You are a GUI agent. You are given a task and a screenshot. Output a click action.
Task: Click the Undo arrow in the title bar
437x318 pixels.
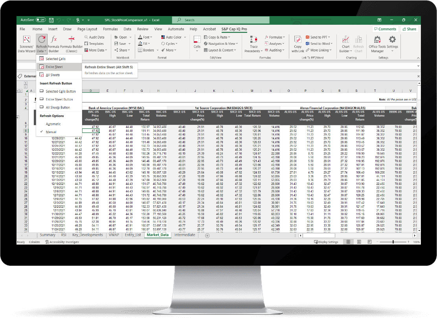[x=59, y=20]
